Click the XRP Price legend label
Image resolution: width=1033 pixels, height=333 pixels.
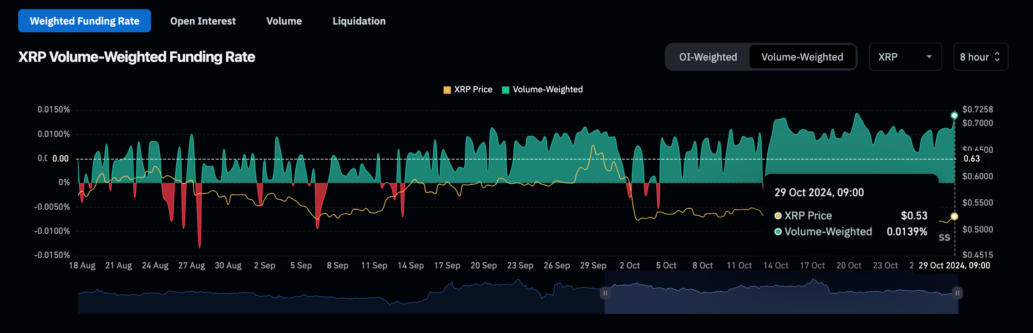(x=473, y=90)
